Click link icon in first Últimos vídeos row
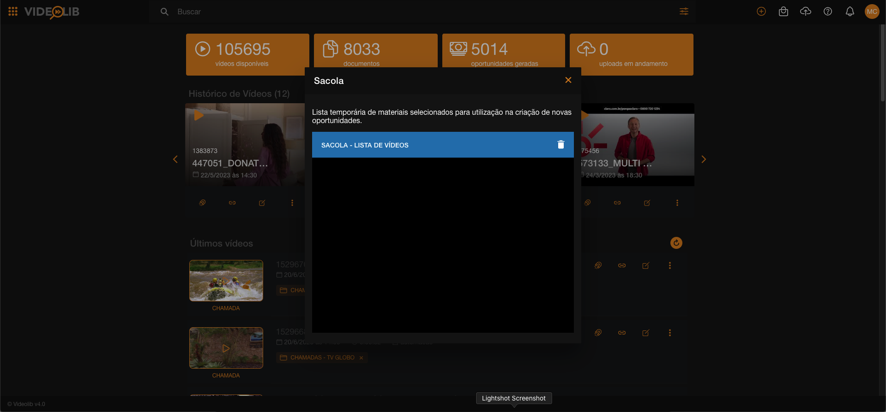 click(x=622, y=265)
